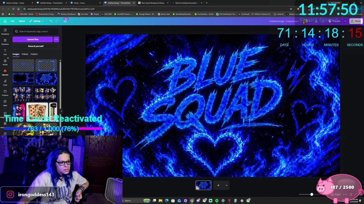364x204 pixels.
Task: Switch to the Folders tab
Action: click(34, 54)
